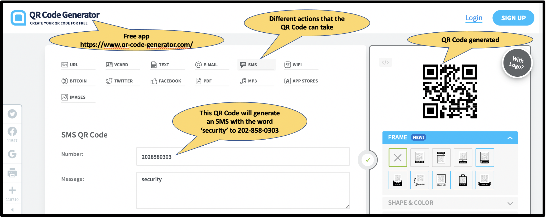Screen dimensions: 546x217
Task: Select the no-frame X option
Action: (x=398, y=157)
